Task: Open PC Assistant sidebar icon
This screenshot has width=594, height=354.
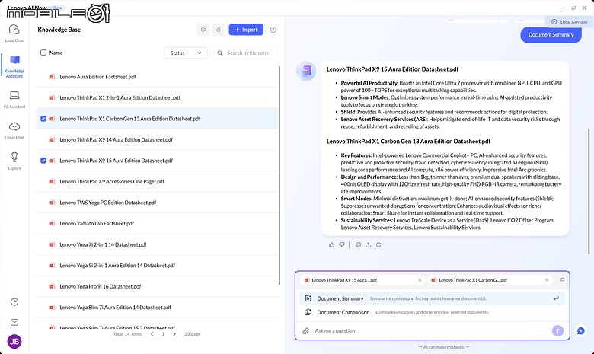Action: [14, 100]
